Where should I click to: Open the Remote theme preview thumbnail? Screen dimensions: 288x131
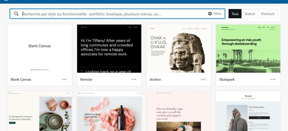coord(109,48)
